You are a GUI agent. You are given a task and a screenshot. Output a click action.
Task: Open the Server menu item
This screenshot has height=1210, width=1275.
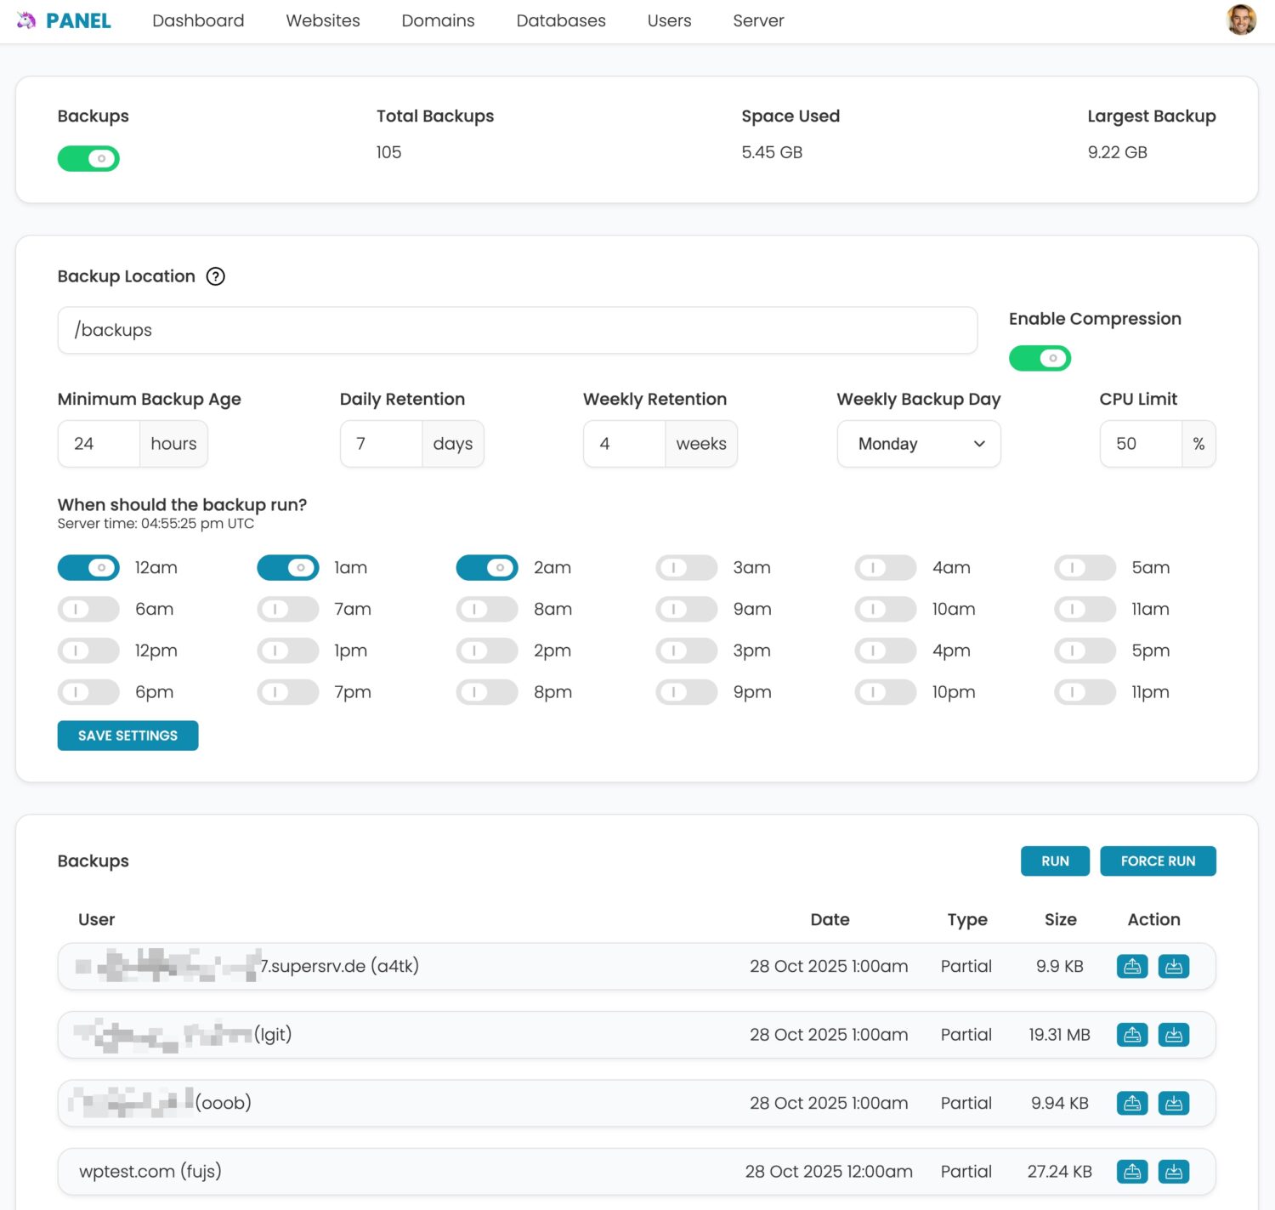[x=758, y=20]
